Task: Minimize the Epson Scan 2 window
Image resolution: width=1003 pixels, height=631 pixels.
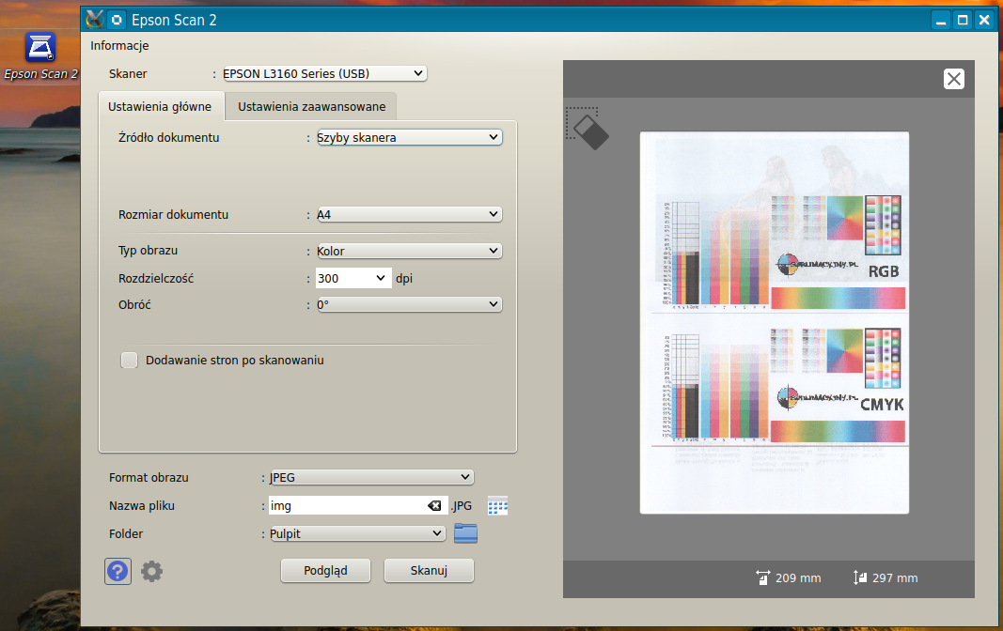Action: tap(940, 20)
